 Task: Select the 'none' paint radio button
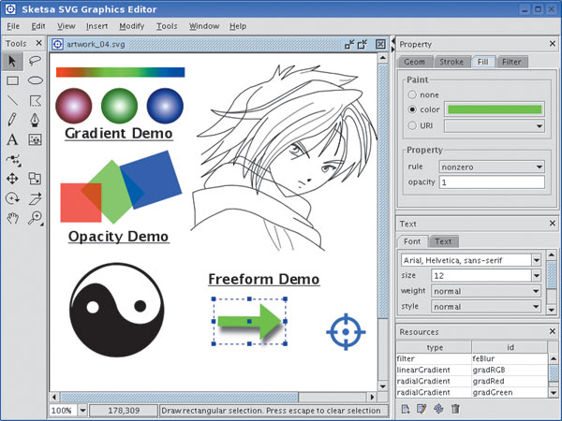click(x=412, y=94)
